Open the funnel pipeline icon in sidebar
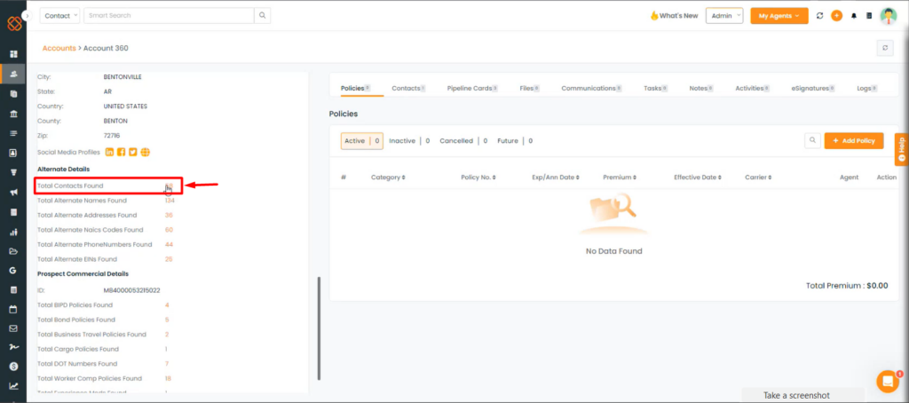The width and height of the screenshot is (909, 403). tap(13, 173)
